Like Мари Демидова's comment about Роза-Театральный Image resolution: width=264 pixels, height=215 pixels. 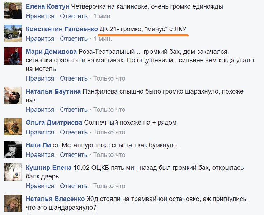coord(40,78)
